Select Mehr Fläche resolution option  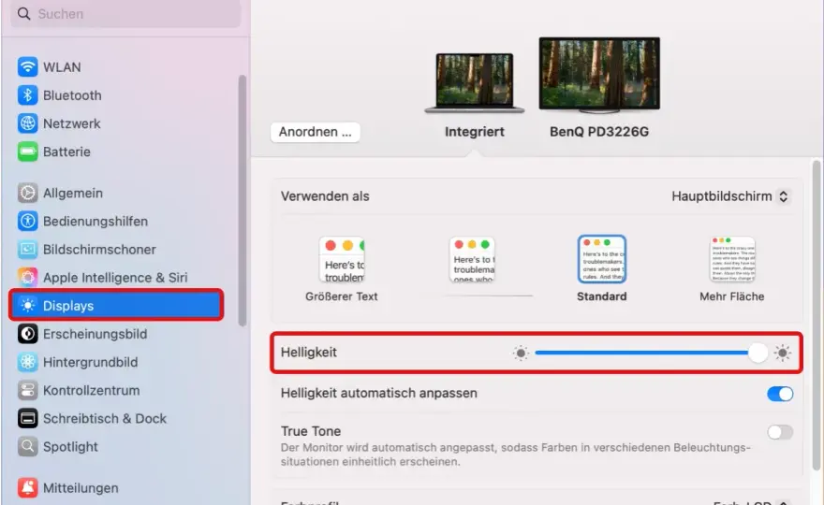[732, 269]
